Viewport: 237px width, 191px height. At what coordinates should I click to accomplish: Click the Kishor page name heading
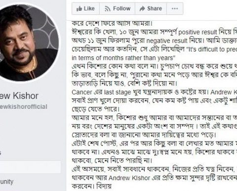[19, 95]
